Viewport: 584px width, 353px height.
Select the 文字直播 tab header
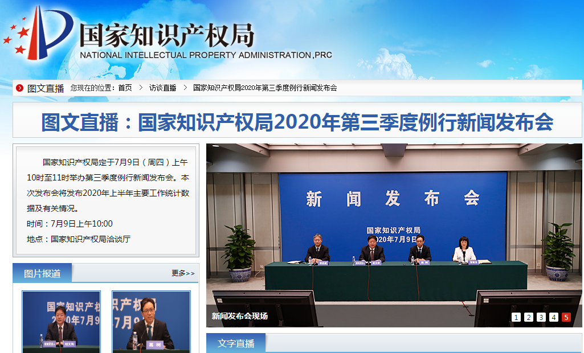pyautogui.click(x=236, y=343)
